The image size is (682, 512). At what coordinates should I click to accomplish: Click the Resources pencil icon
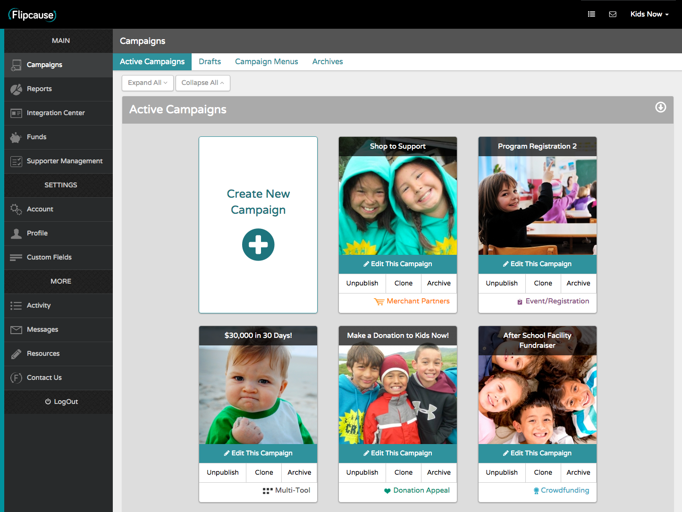click(16, 353)
